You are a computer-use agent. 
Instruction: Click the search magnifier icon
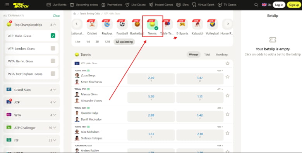[x=256, y=5]
